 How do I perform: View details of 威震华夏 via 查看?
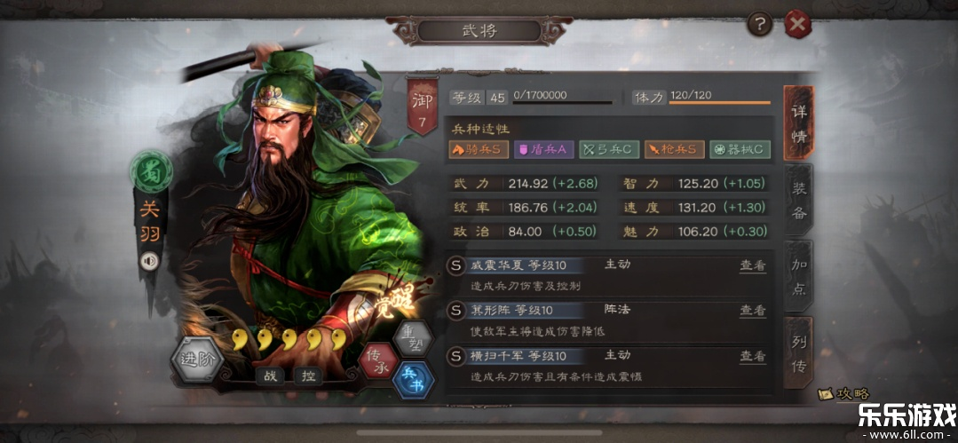tap(753, 265)
